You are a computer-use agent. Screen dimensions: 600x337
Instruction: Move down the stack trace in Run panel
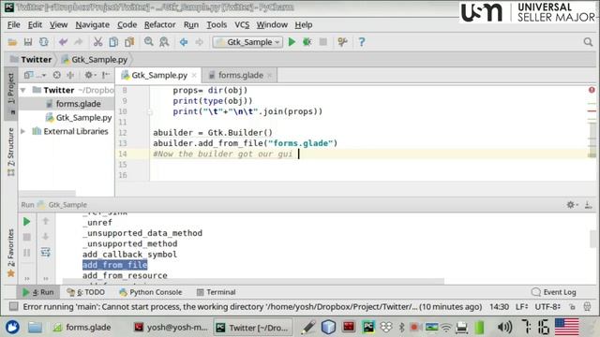[x=46, y=237]
